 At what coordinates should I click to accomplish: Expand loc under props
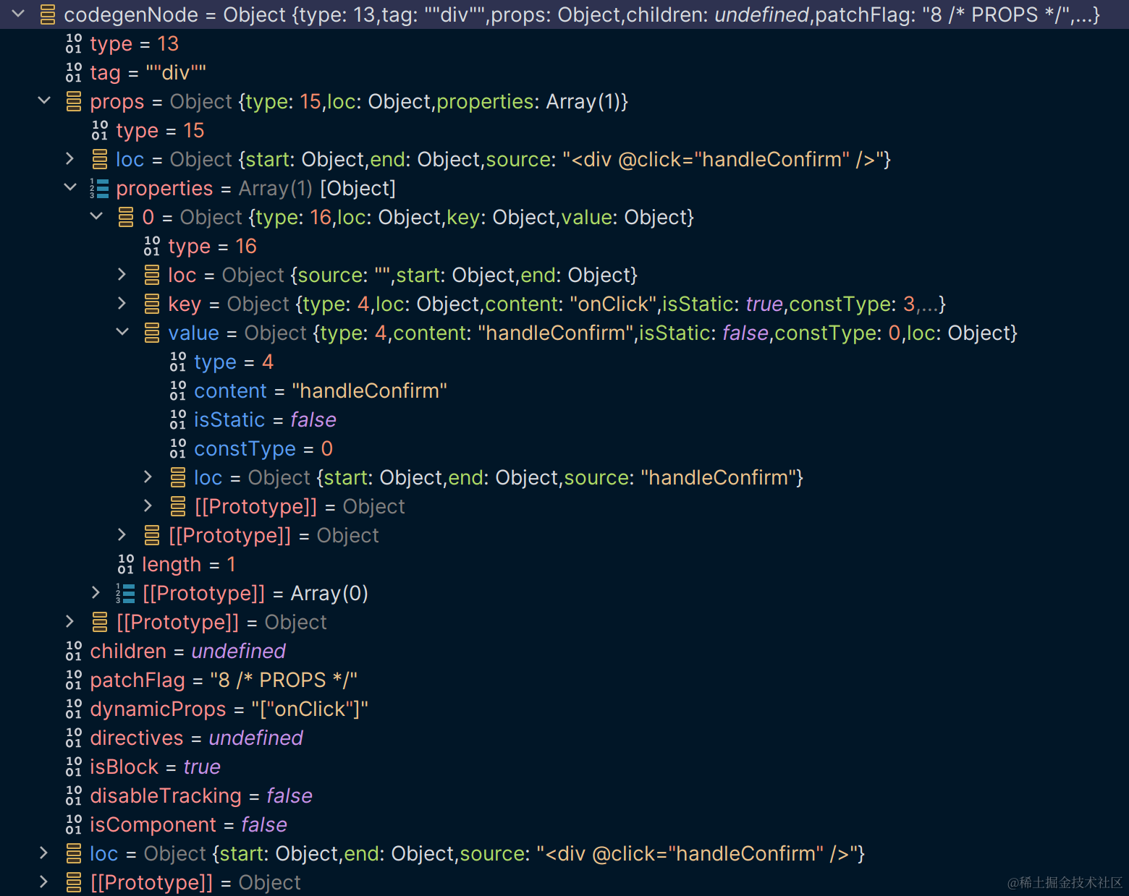(x=70, y=158)
